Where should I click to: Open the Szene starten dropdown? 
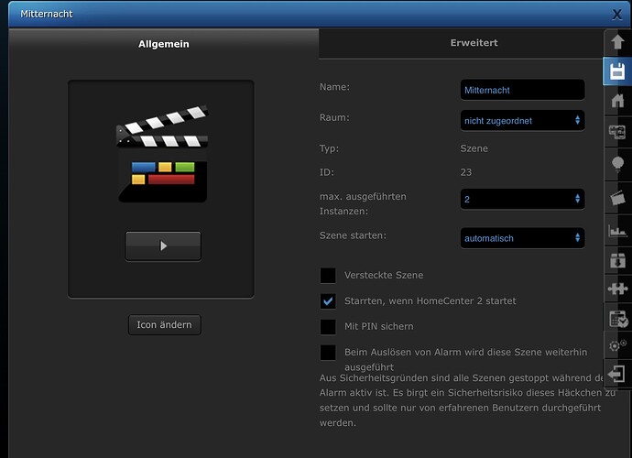[x=522, y=238]
